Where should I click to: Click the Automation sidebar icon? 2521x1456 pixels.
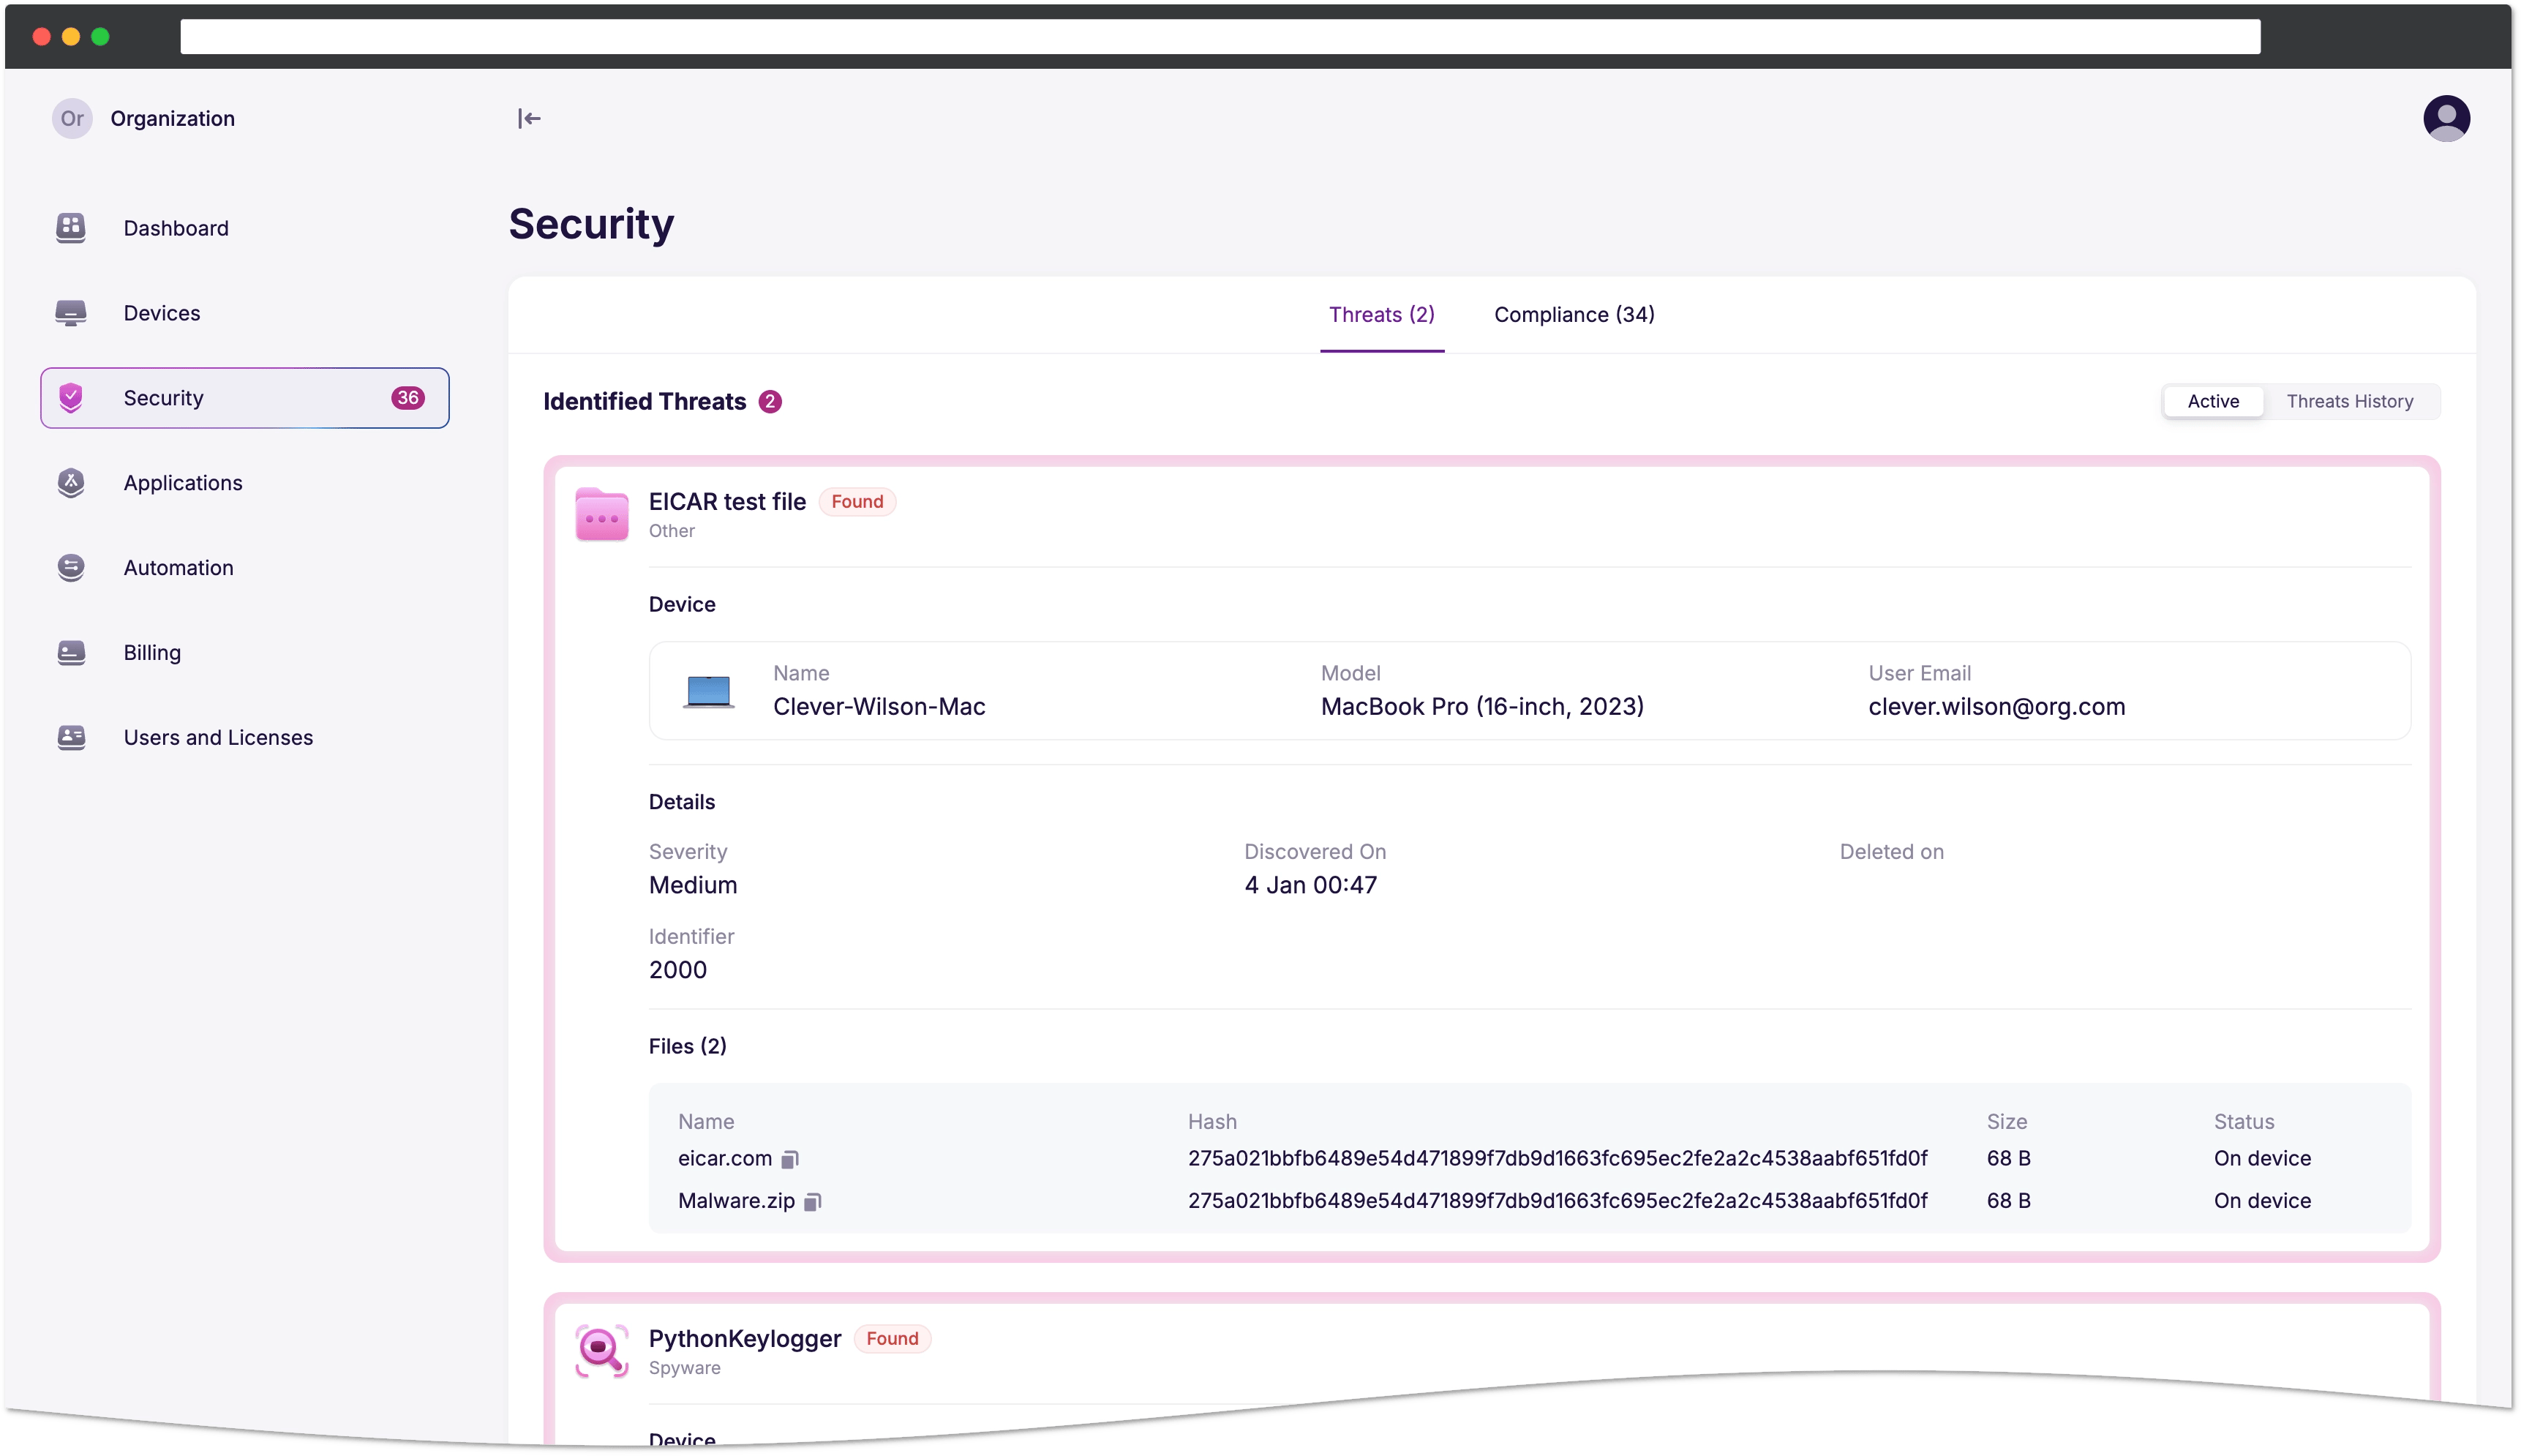coord(70,568)
